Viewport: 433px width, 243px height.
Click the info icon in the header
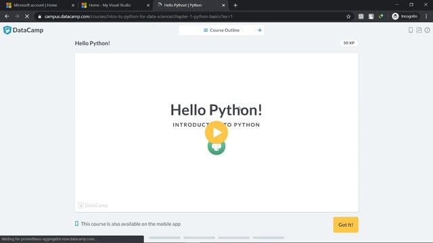coord(427,30)
